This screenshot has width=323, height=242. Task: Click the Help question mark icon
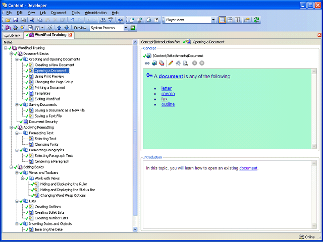point(120,20)
